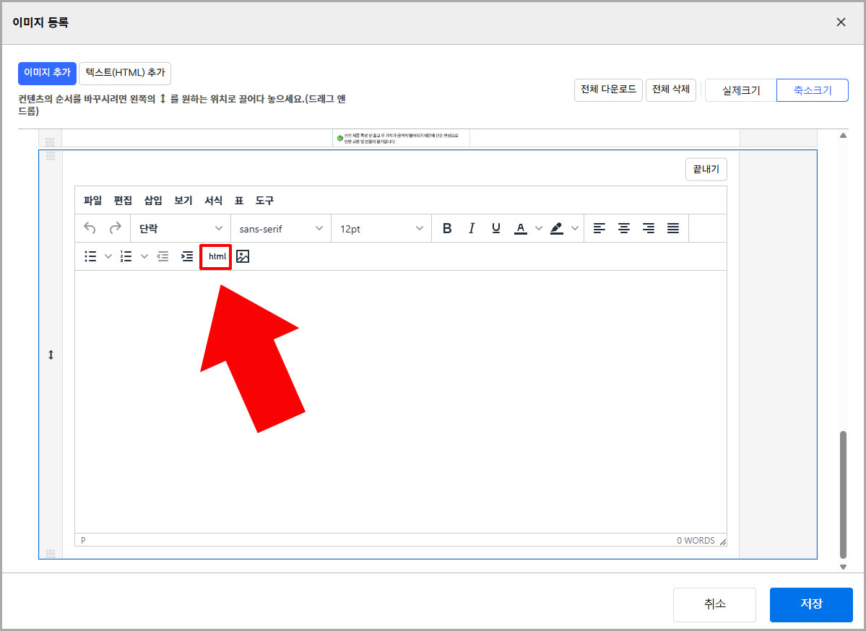Apply the numbered list icon

point(125,256)
